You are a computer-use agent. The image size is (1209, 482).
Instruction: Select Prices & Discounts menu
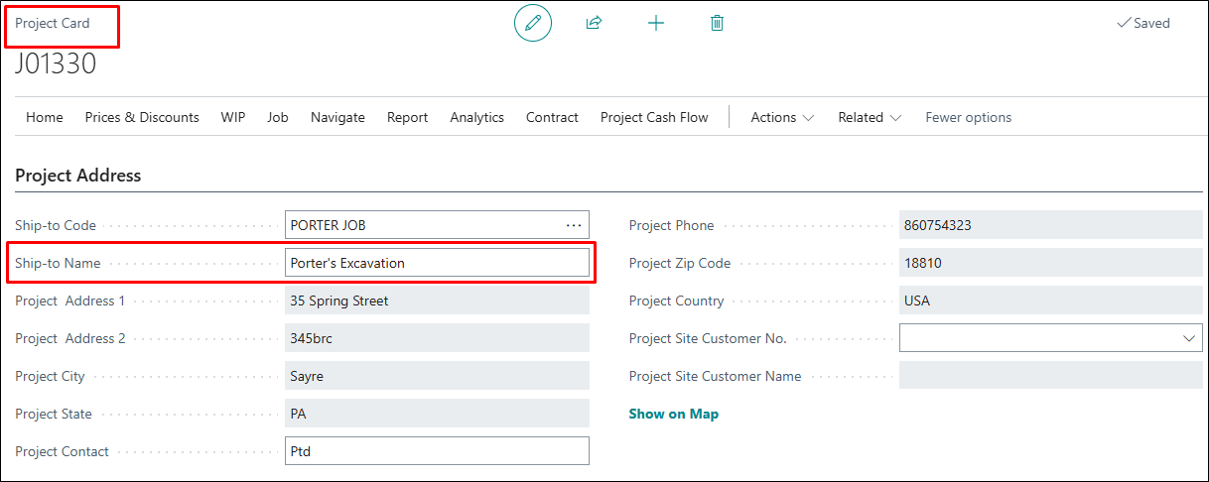142,117
